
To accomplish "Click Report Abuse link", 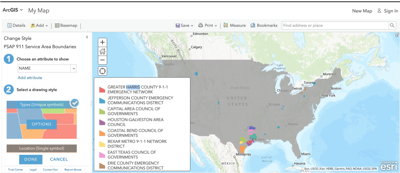I will (73, 169).
